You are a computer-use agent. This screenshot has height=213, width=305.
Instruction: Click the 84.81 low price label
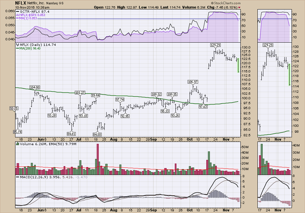(x=71, y=134)
